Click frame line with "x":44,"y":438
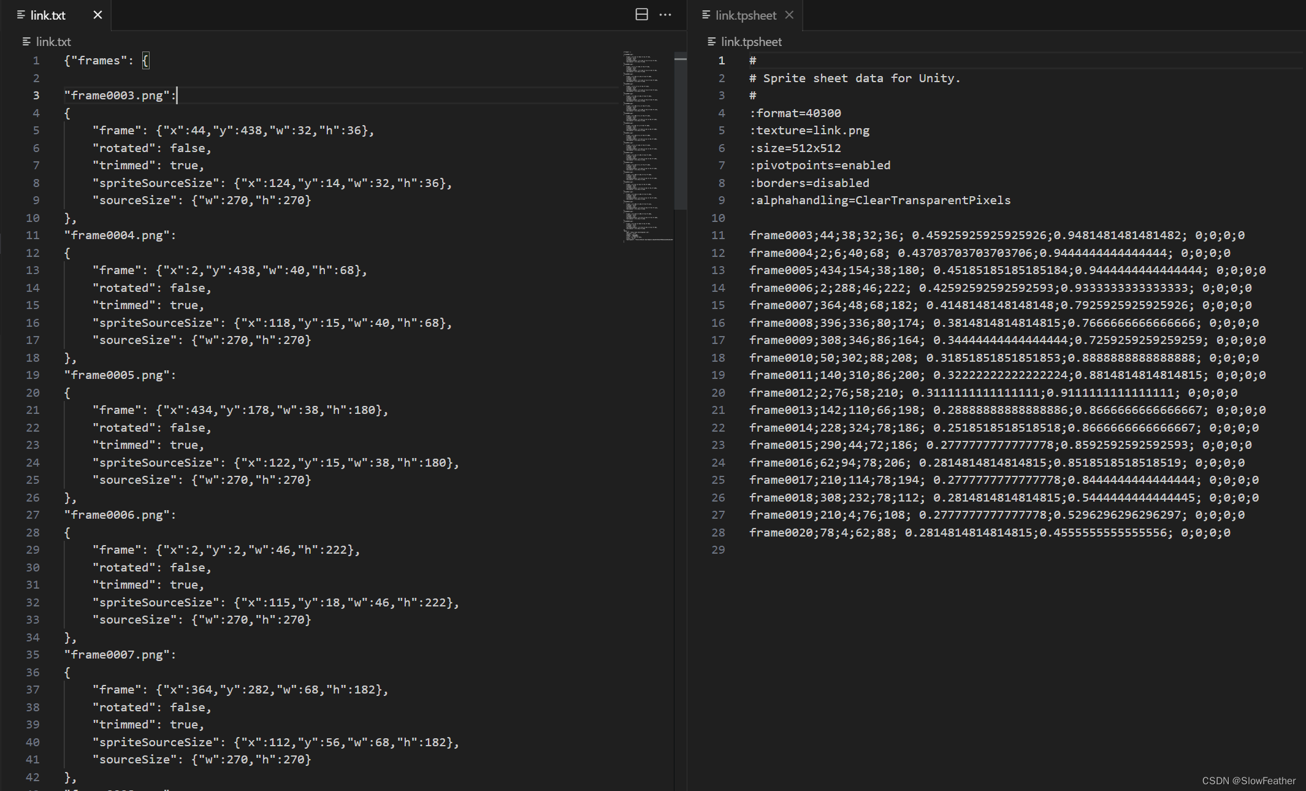1306x791 pixels. (233, 130)
